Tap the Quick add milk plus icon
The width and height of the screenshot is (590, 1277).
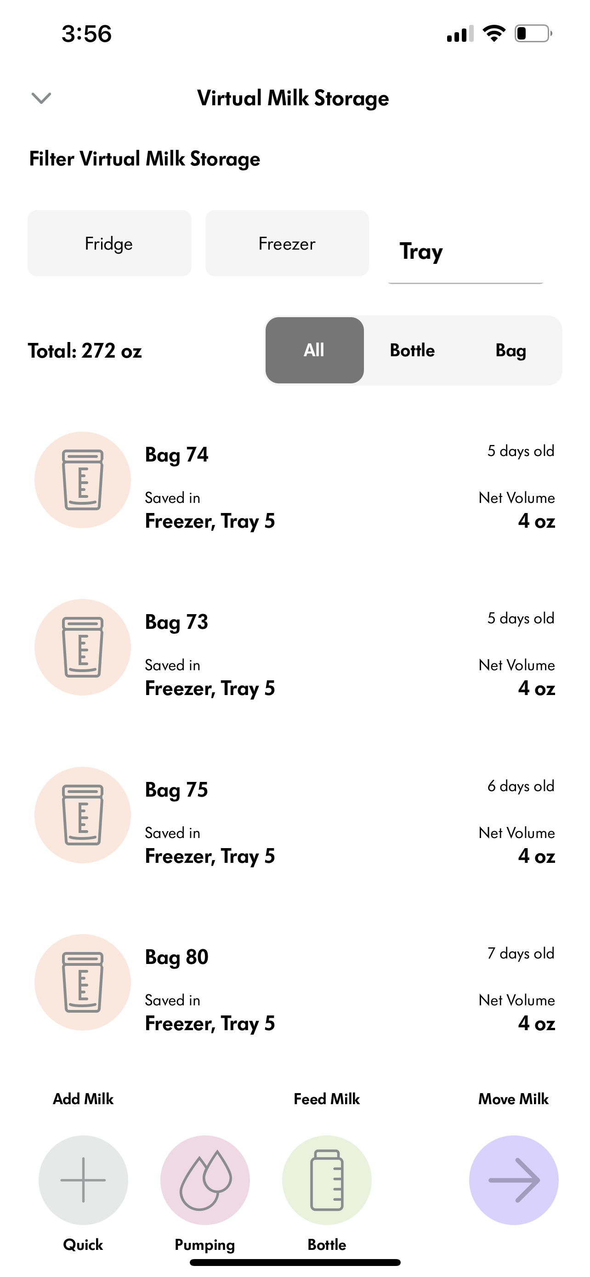coord(83,1180)
